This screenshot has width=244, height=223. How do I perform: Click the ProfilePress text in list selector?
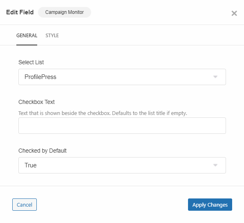40,77
